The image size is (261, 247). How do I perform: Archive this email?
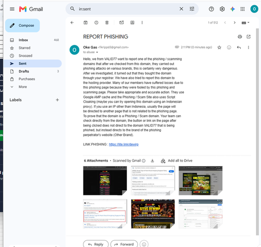[x=86, y=22]
